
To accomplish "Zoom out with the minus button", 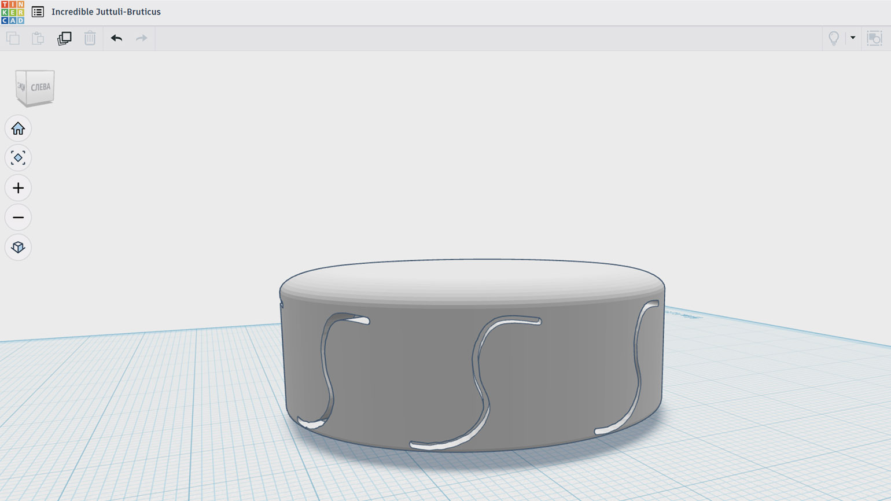I will 18,218.
